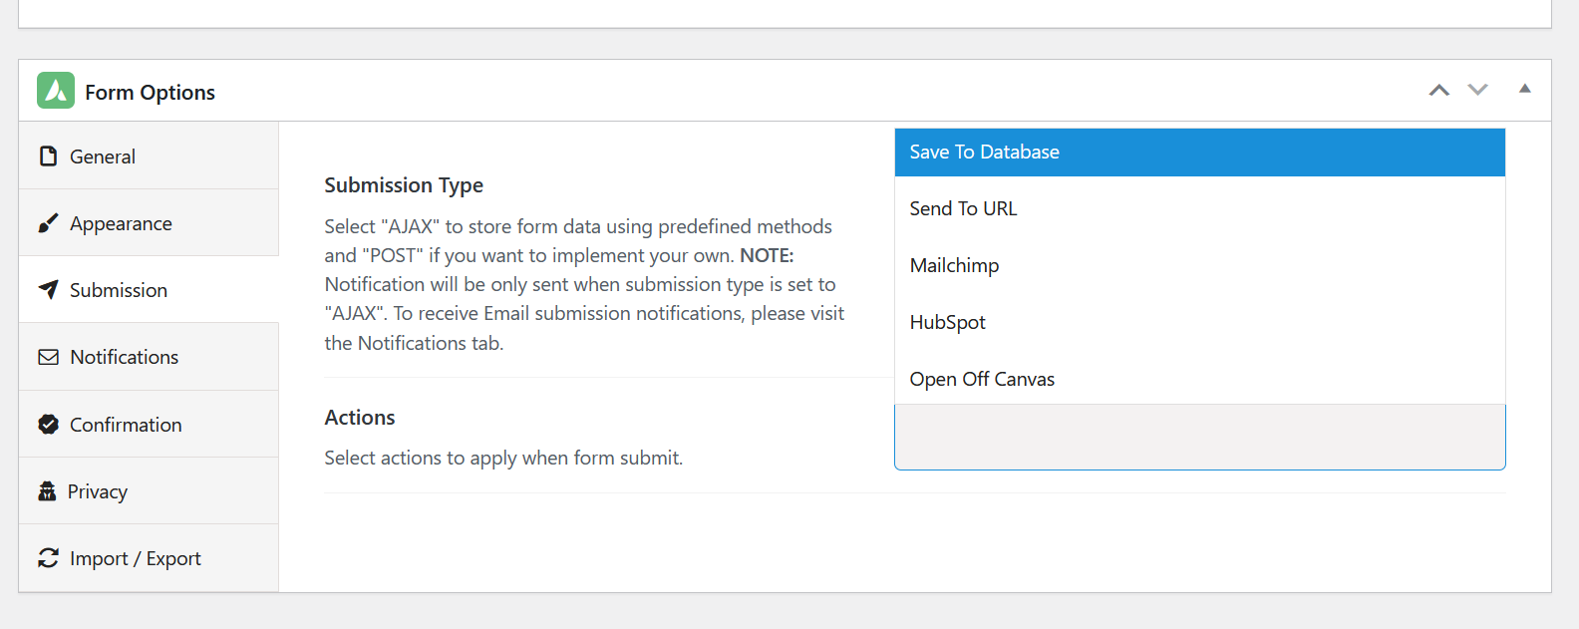Choose Send To URL action
This screenshot has height=629, width=1579.
point(1199,209)
